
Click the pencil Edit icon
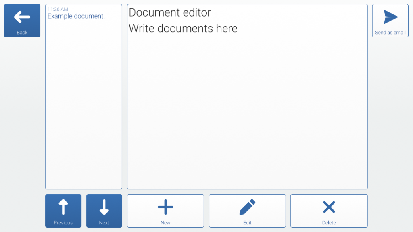click(x=247, y=207)
